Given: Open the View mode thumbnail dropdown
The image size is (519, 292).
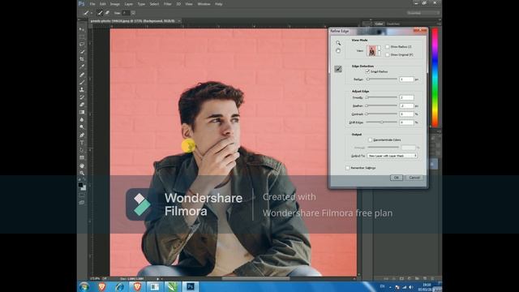Looking at the screenshot, I should pyautogui.click(x=380, y=50).
